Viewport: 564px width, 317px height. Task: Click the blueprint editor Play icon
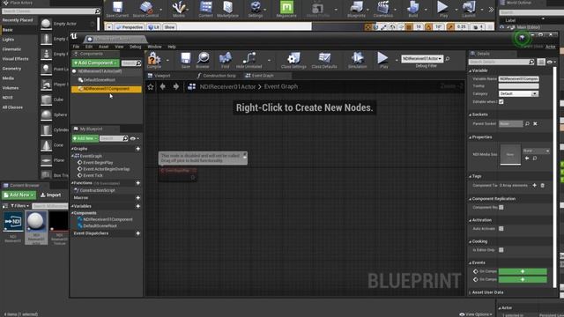(x=383, y=59)
